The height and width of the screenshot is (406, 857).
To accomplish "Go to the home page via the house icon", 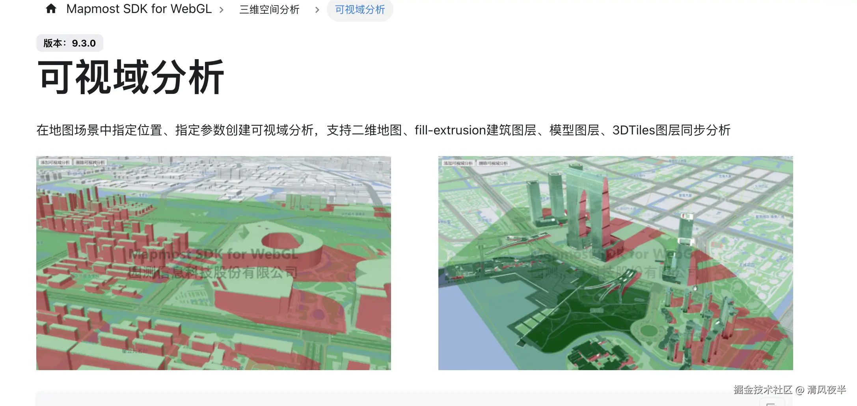I will pyautogui.click(x=51, y=9).
